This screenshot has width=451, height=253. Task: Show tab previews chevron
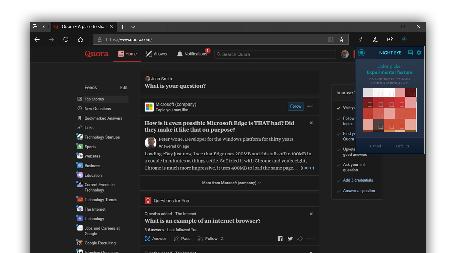pyautogui.click(x=133, y=27)
